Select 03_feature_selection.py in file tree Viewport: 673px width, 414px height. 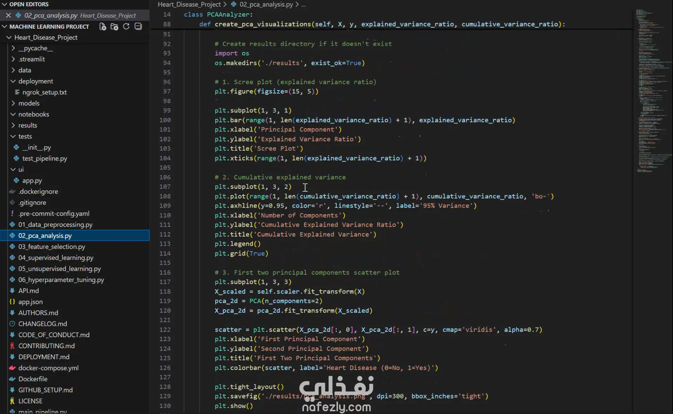pos(52,247)
